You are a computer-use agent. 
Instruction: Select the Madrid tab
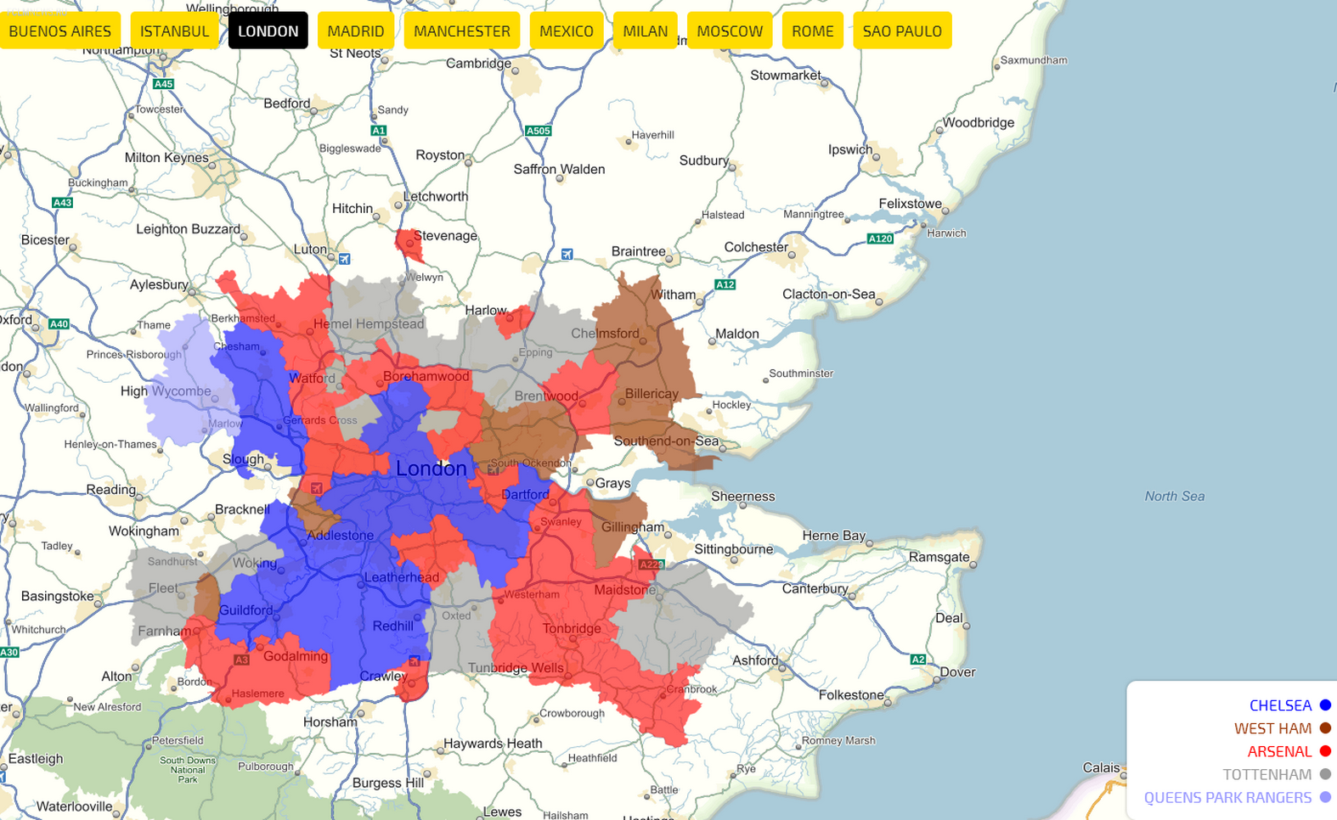[355, 31]
